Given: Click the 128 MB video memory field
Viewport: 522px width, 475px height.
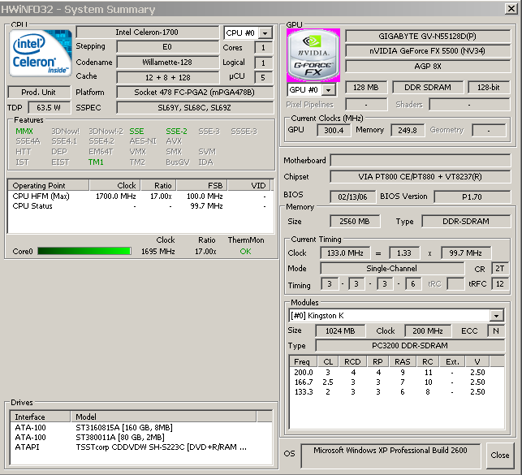Looking at the screenshot, I should [366, 87].
